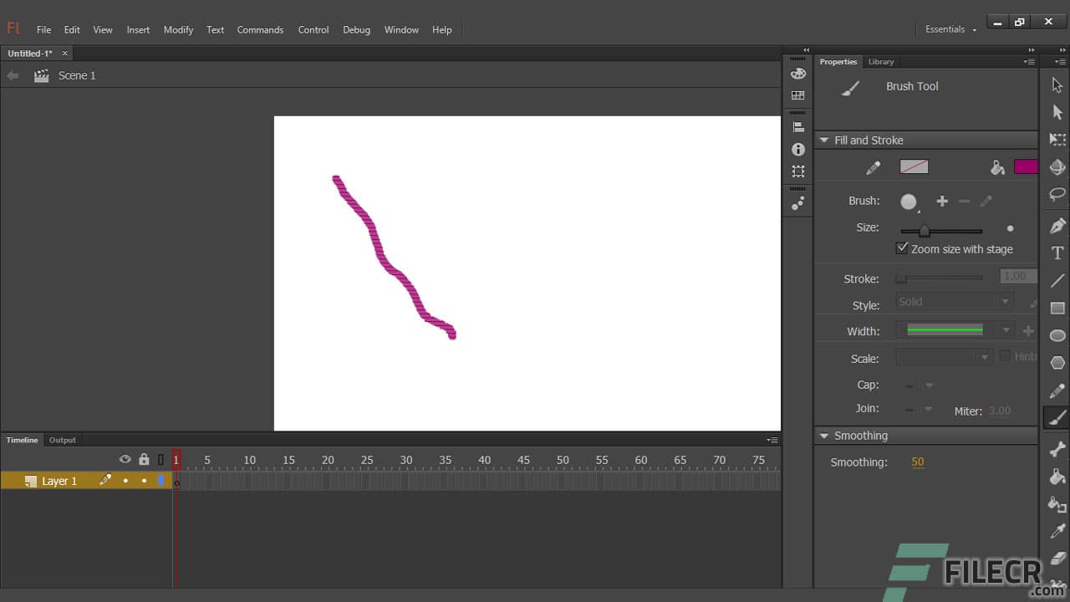Open the Info panel icon
Image resolution: width=1070 pixels, height=602 pixels.
(x=797, y=149)
